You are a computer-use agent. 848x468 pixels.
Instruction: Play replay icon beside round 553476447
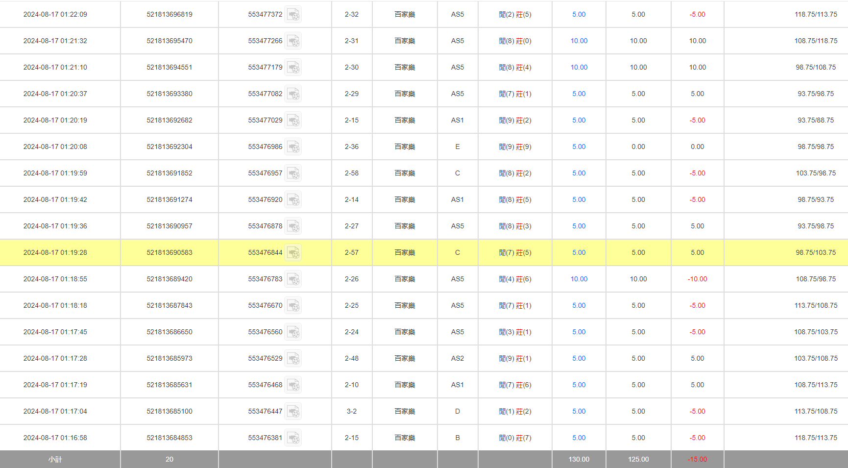click(293, 412)
